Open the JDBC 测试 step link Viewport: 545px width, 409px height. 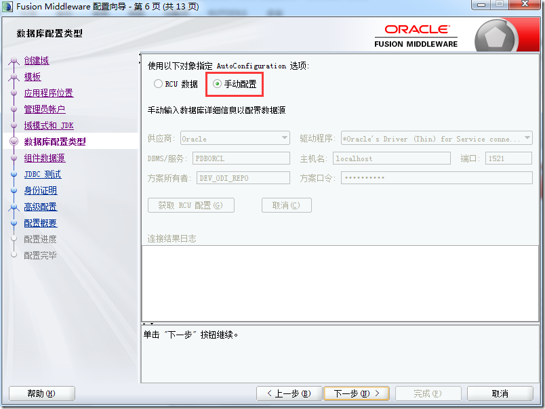pos(43,174)
